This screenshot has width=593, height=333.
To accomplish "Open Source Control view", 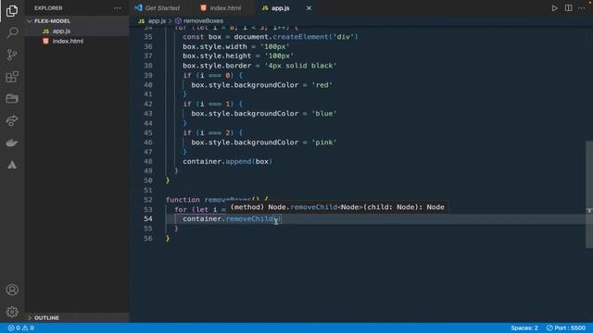I will click(x=12, y=55).
